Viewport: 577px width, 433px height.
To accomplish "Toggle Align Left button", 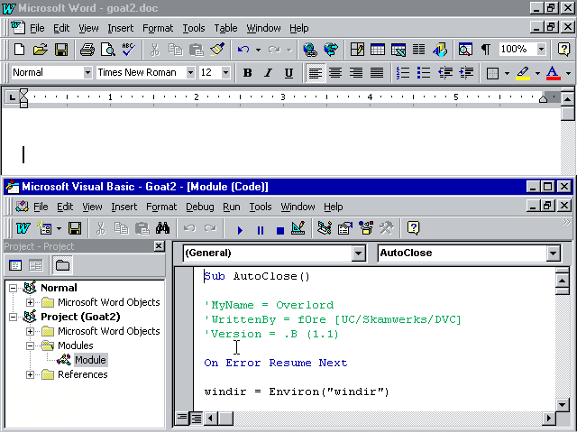I will (316, 73).
